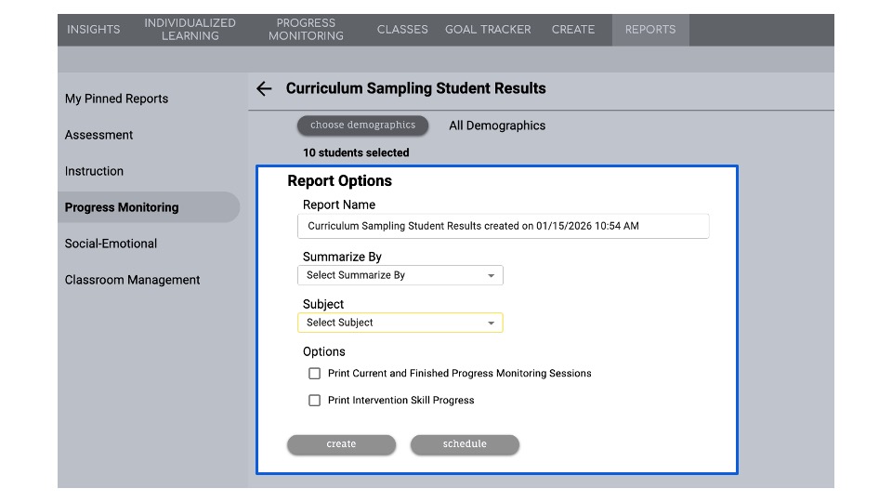
Task: Select Goal Tracker in navigation bar
Action: tap(488, 30)
